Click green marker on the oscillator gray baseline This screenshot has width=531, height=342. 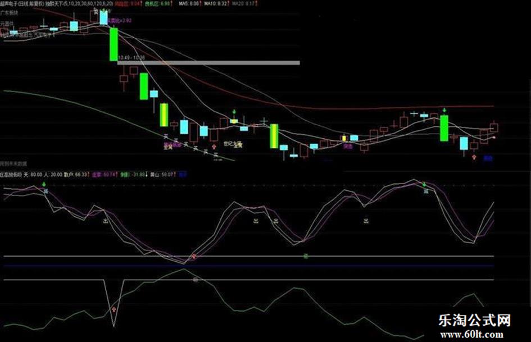(x=306, y=256)
